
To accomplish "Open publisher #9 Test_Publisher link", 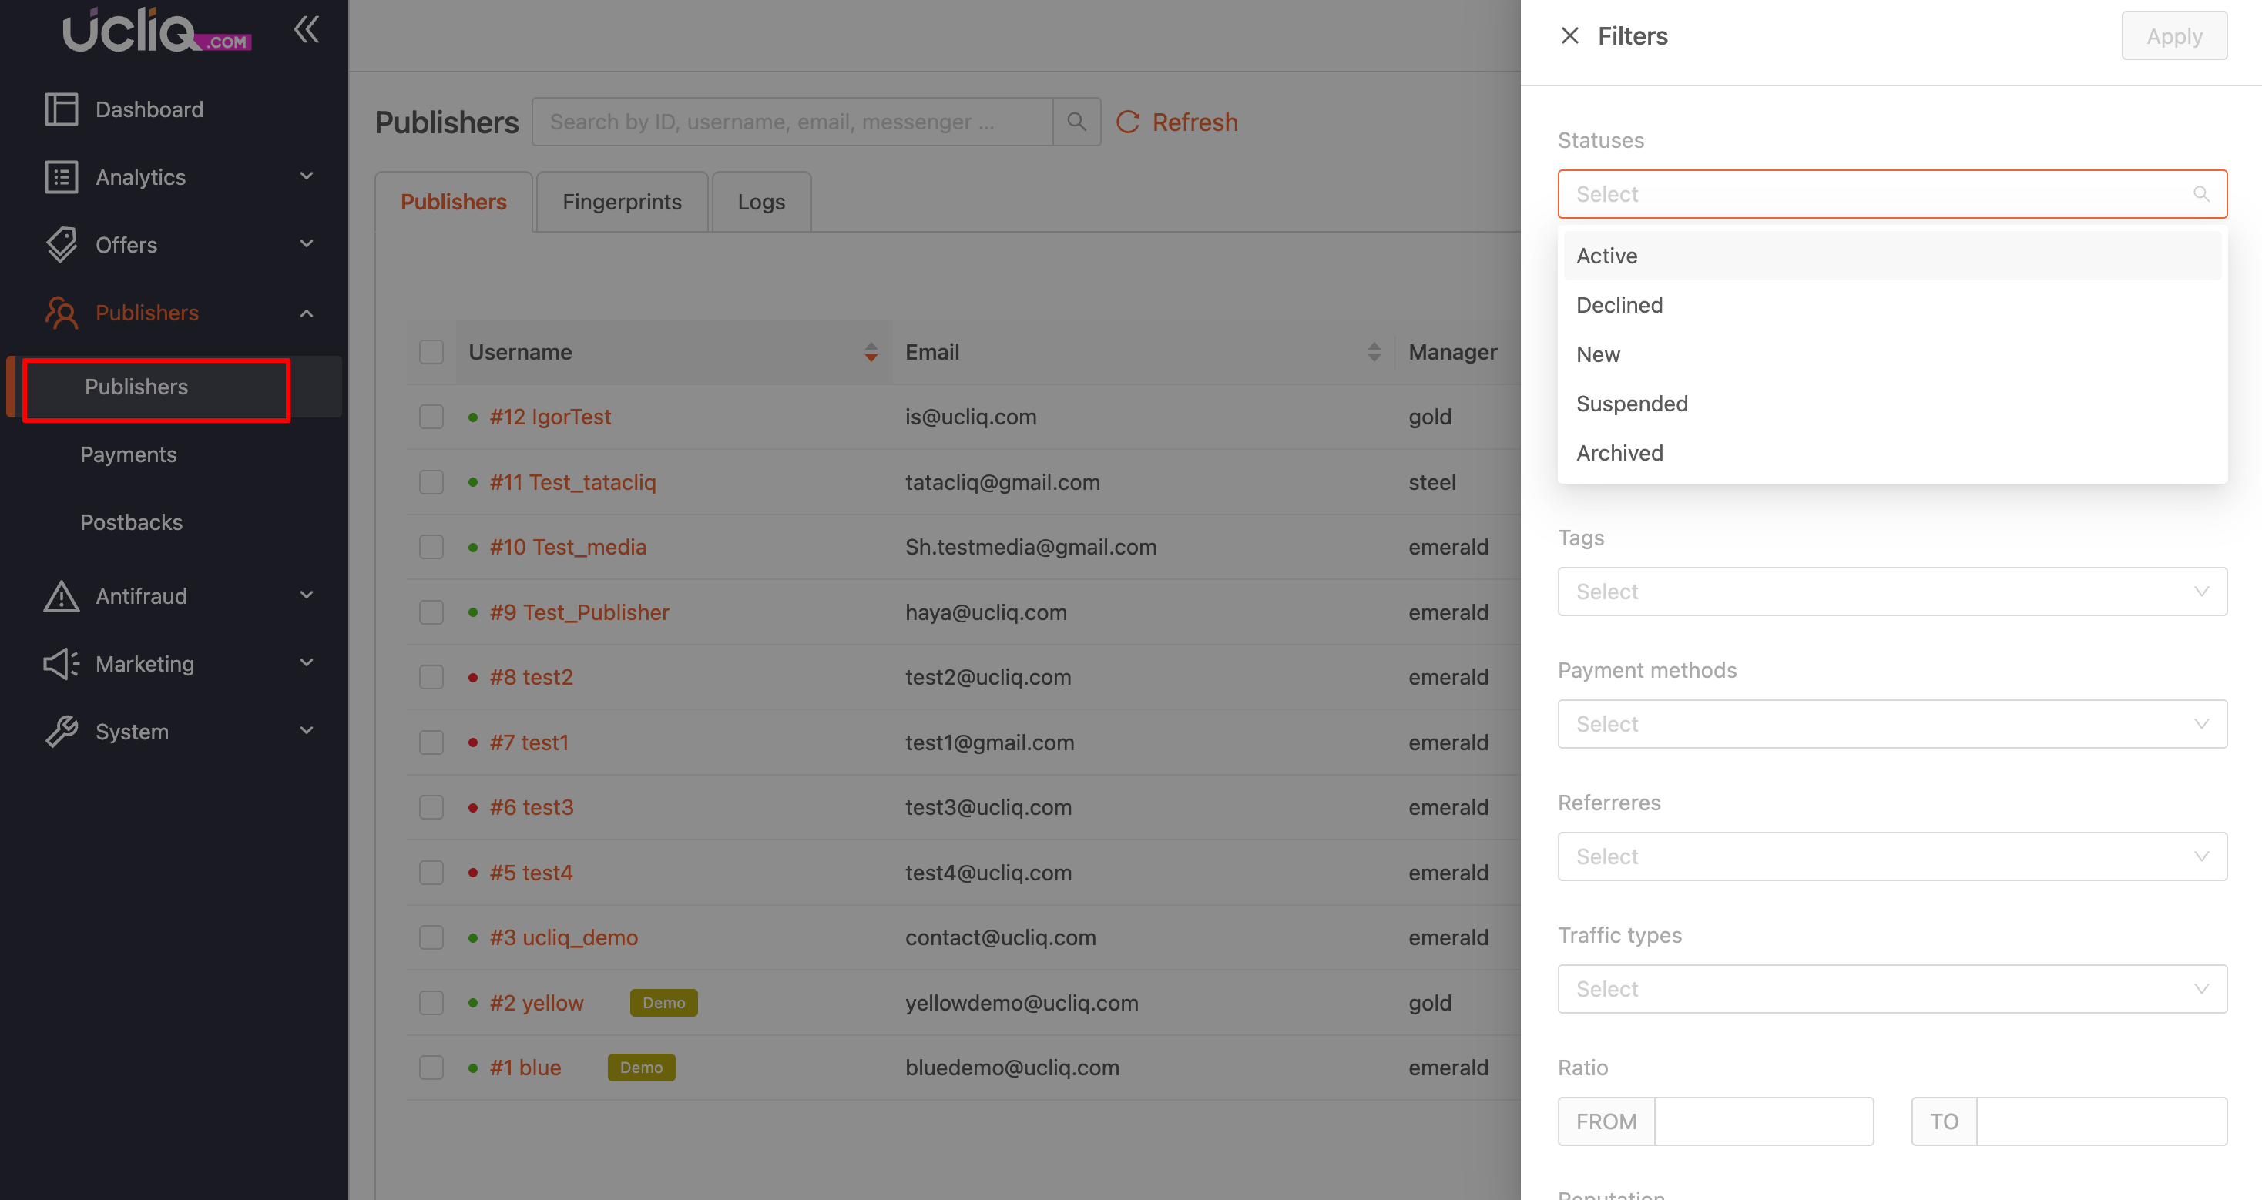I will (x=579, y=613).
